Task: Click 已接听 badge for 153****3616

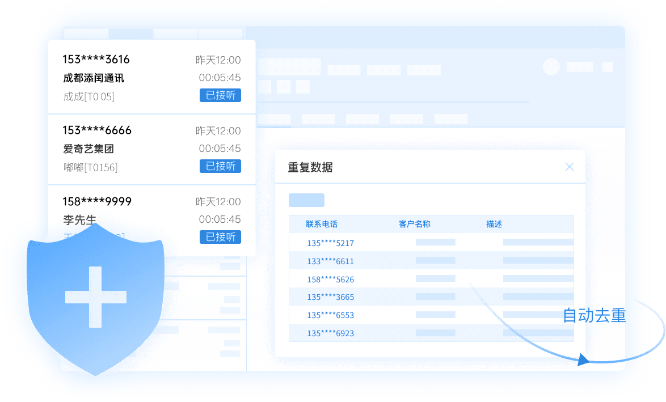Action: click(221, 95)
